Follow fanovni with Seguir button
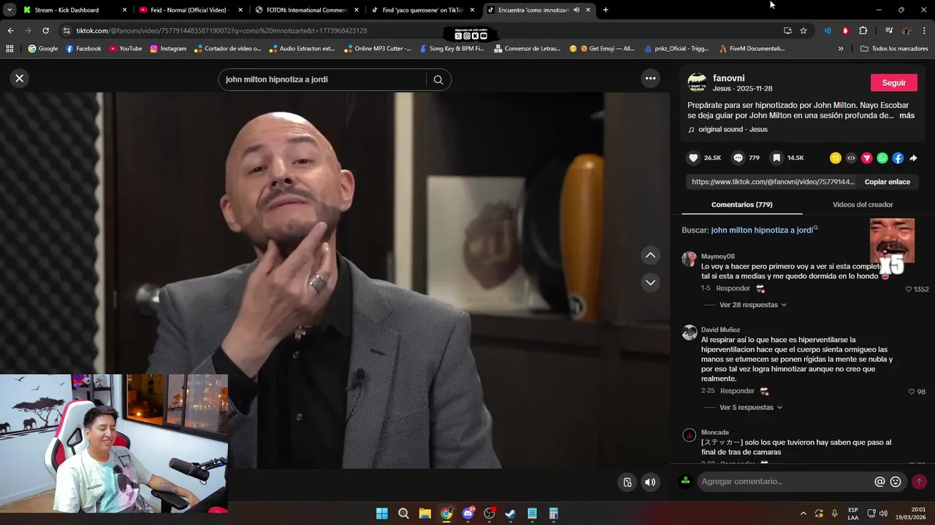The image size is (935, 525). coord(893,82)
